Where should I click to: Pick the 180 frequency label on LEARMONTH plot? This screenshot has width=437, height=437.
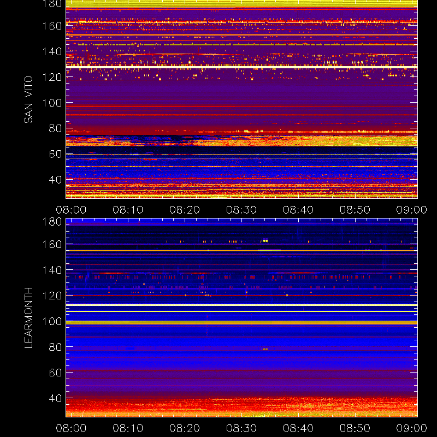click(x=52, y=222)
